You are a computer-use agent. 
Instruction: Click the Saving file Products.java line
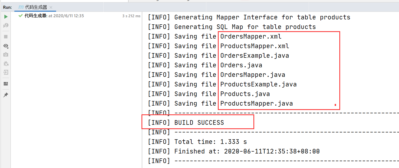pyautogui.click(x=209, y=94)
